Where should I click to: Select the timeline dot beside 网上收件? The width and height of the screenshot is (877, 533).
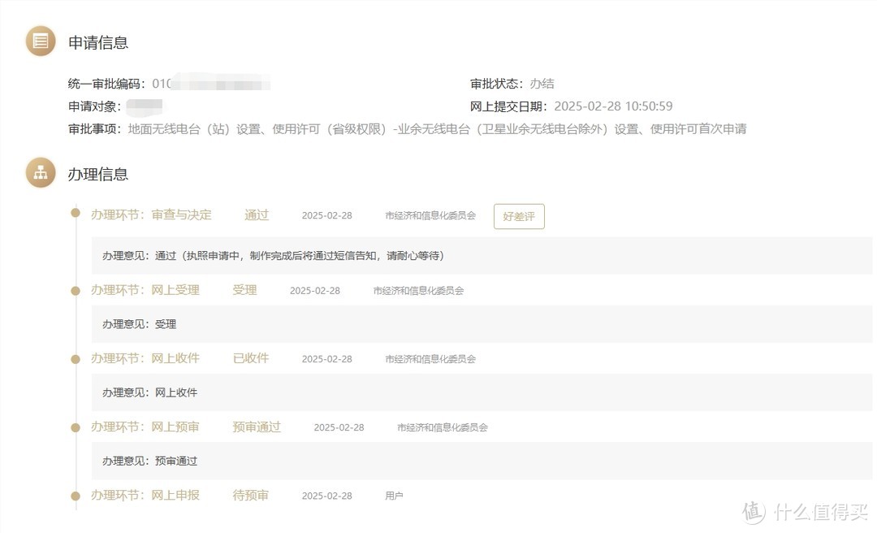pyautogui.click(x=76, y=358)
